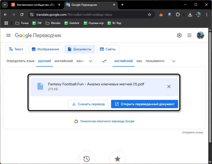Open the Gutshot bookmark
Viewport: 212px width, 164px height.
pyautogui.click(x=72, y=23)
